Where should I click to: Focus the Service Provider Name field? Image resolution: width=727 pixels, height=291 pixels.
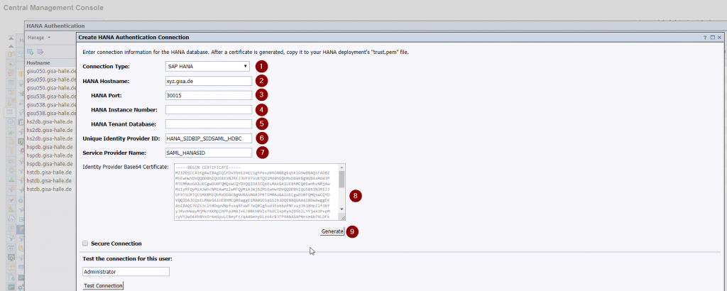(209, 153)
